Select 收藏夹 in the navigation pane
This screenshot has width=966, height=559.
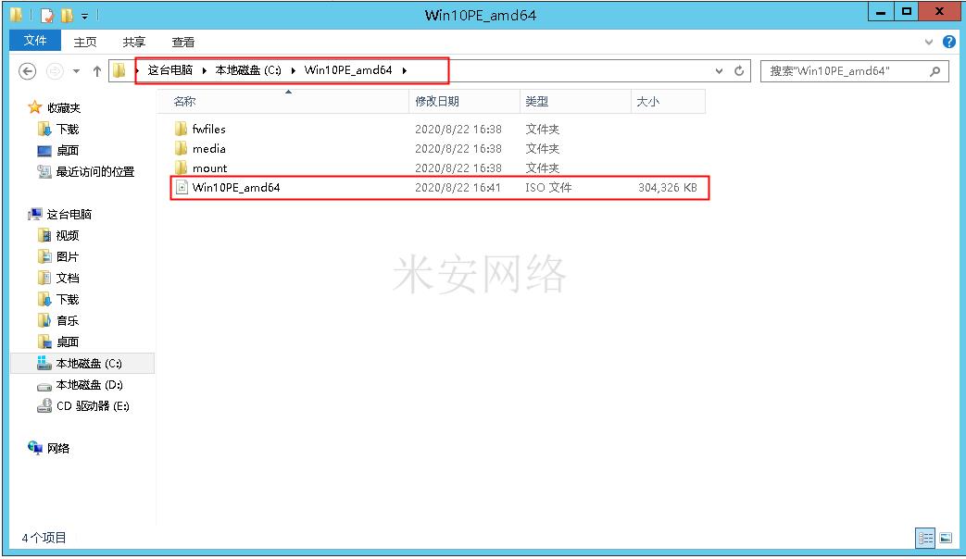[x=64, y=107]
